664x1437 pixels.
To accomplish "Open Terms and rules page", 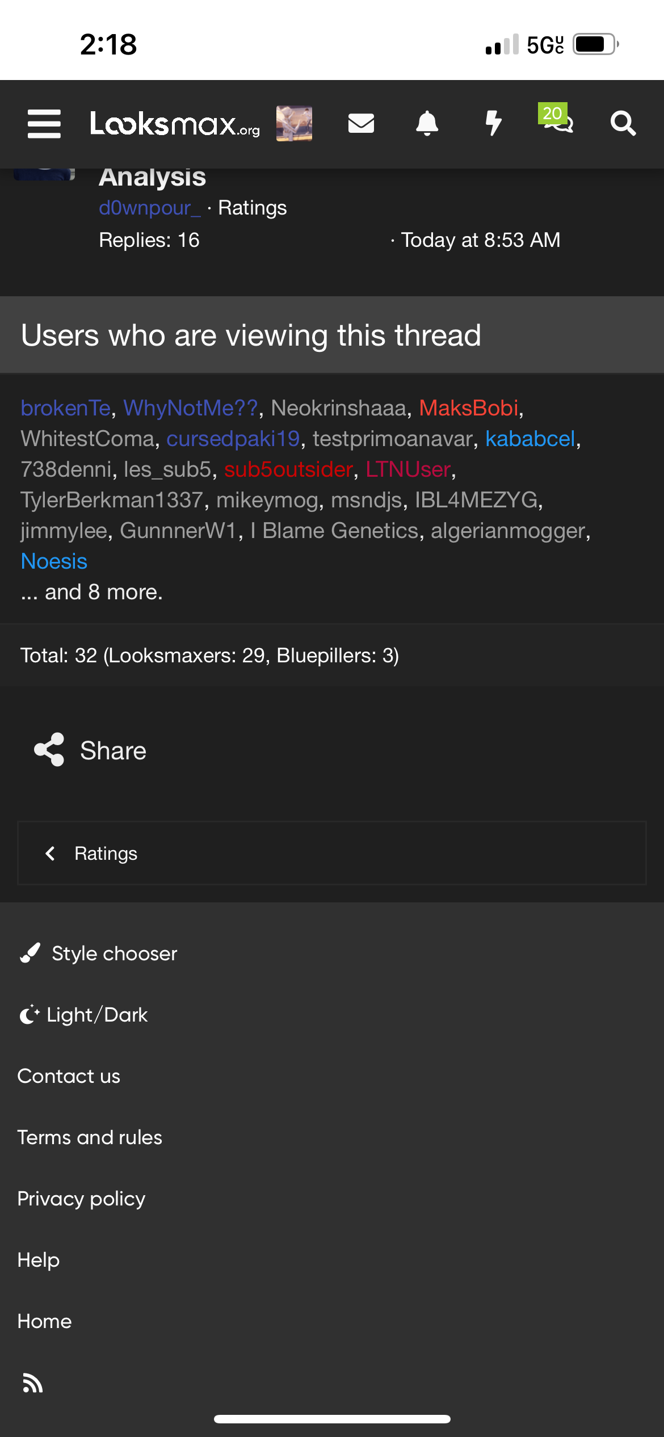I will tap(90, 1137).
